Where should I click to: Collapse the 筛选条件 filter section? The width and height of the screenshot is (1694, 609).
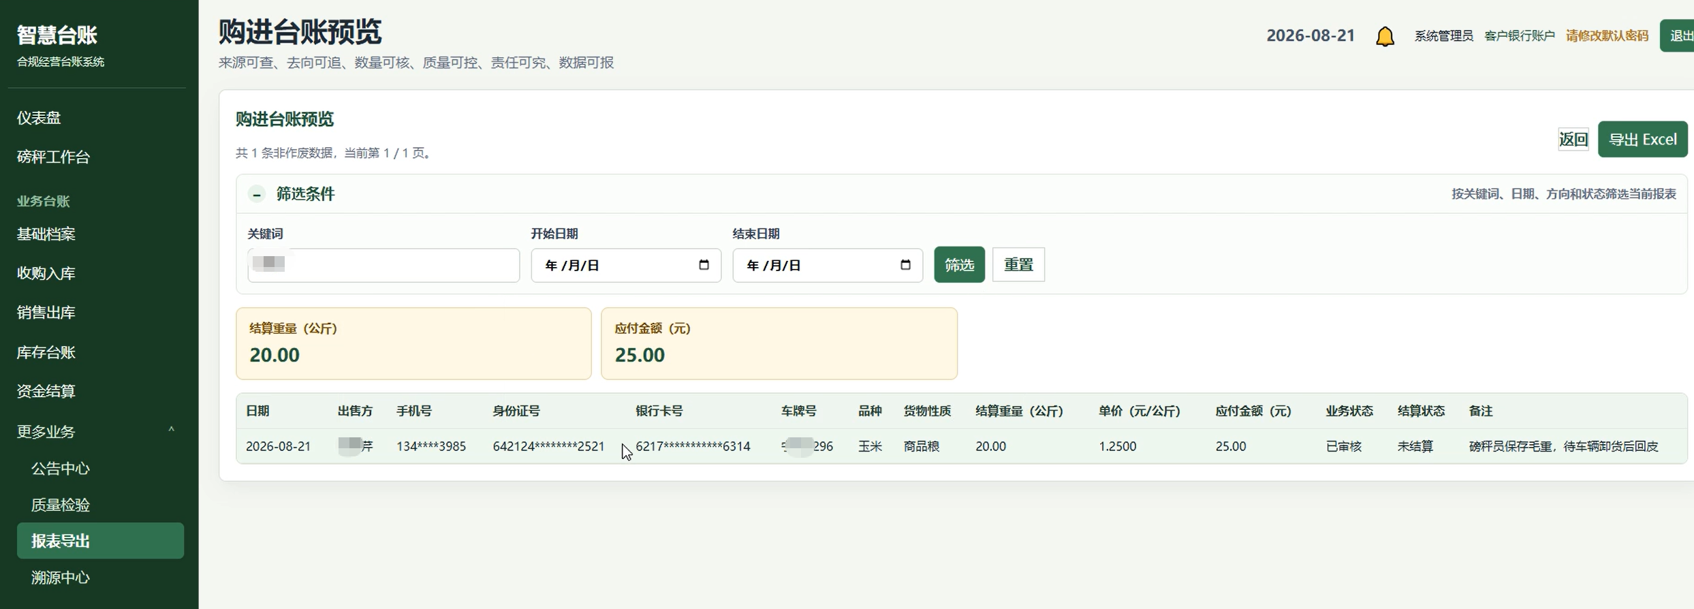(257, 194)
